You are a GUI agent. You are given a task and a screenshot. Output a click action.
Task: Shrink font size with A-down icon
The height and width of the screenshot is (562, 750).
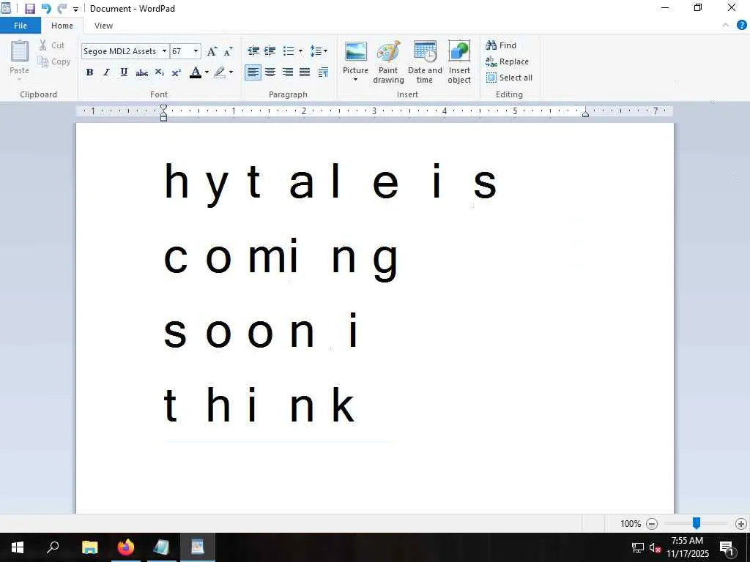point(229,51)
